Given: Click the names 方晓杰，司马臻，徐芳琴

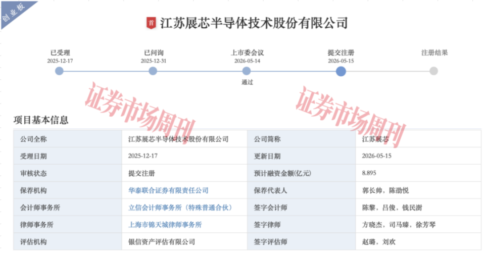Looking at the screenshot, I should pos(399,225).
